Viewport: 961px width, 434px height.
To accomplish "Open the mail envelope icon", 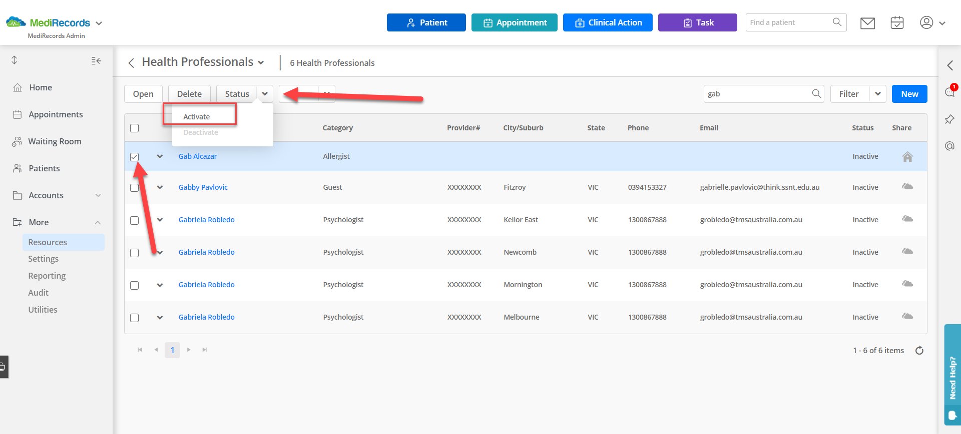I will 867,23.
